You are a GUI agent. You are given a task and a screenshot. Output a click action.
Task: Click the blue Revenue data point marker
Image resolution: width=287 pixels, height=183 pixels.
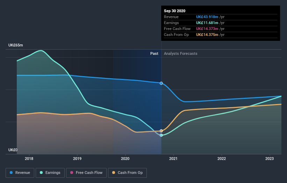161,83
